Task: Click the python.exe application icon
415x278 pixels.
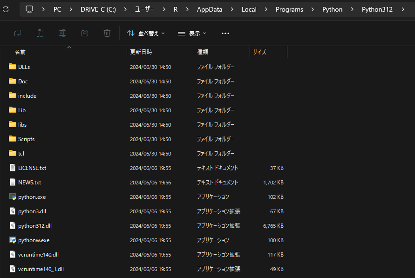Action: coord(13,197)
